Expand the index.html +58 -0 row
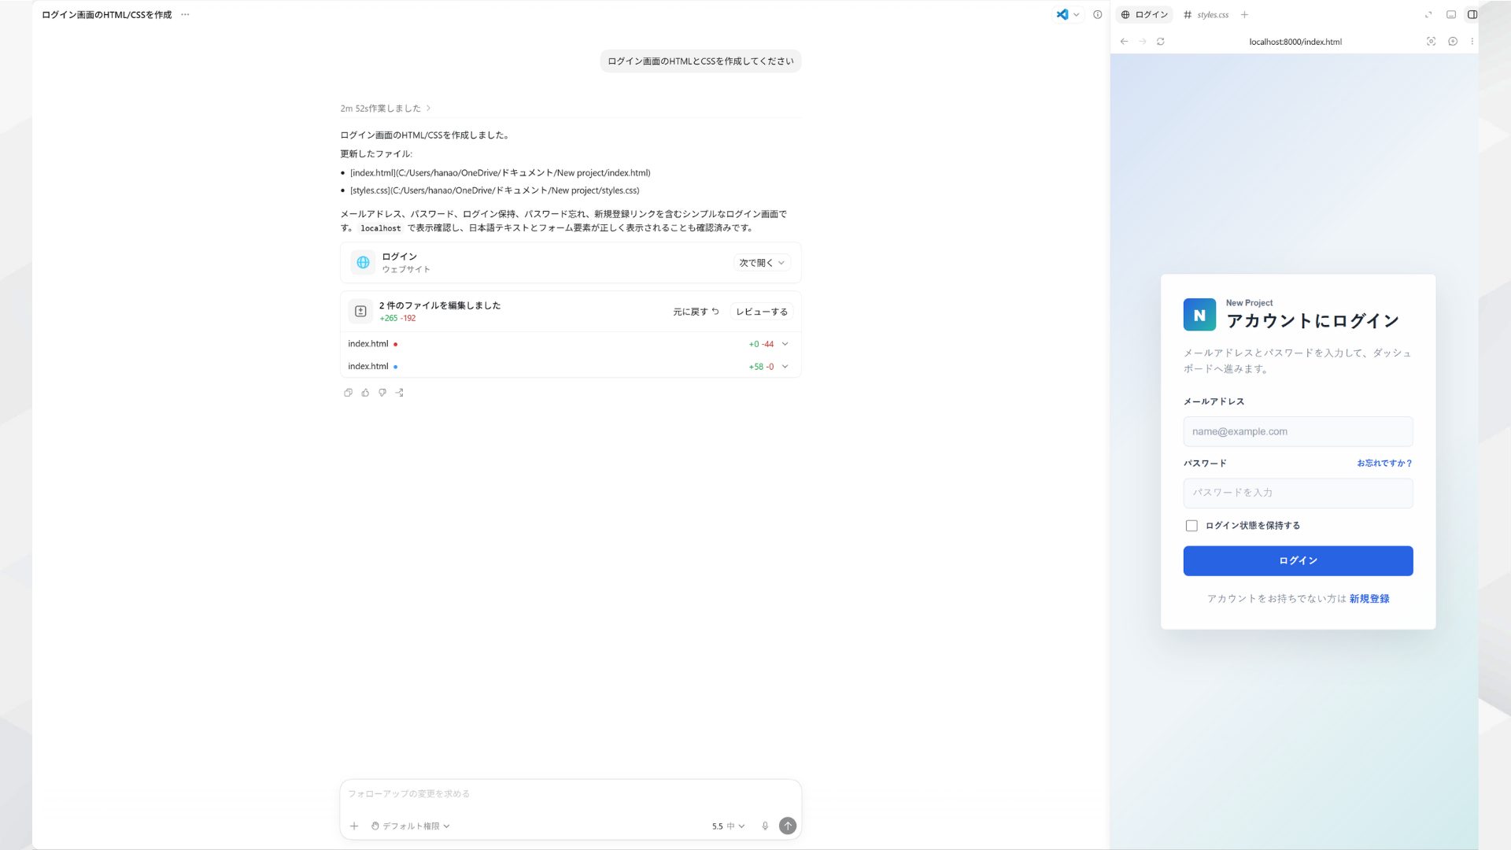Screen dimensions: 1511x850 785,367
